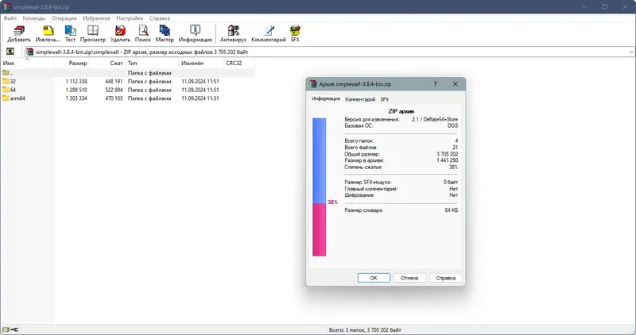The height and width of the screenshot is (335, 636).
Task: Select the arm64 folder icon
Action: [x=6, y=98]
